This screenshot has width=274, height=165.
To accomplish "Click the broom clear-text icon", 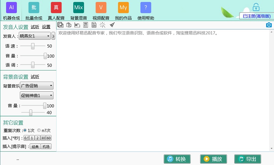I will click(x=112, y=25).
